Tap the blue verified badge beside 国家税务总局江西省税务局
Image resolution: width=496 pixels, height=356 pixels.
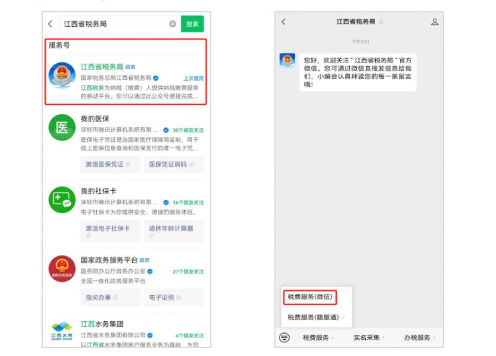point(156,78)
